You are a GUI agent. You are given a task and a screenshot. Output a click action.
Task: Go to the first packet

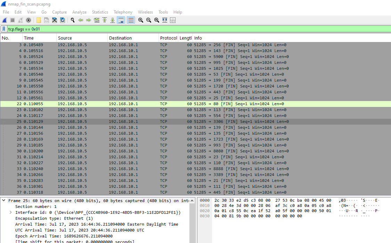click(105, 20)
